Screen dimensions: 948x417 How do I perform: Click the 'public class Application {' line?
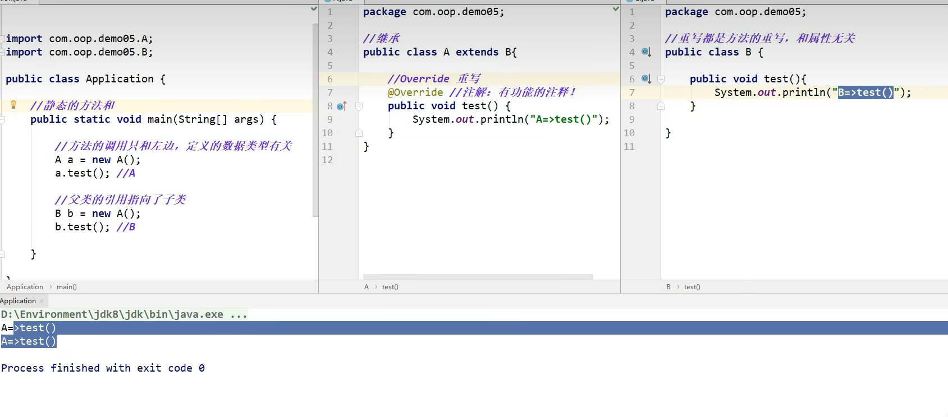click(85, 79)
